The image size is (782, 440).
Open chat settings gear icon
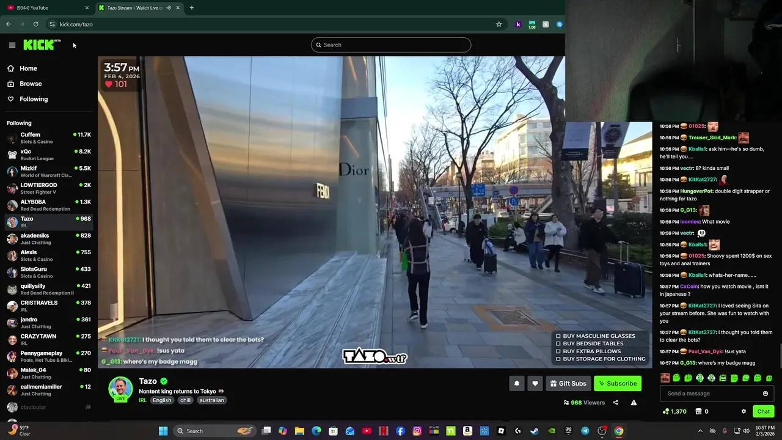click(744, 411)
